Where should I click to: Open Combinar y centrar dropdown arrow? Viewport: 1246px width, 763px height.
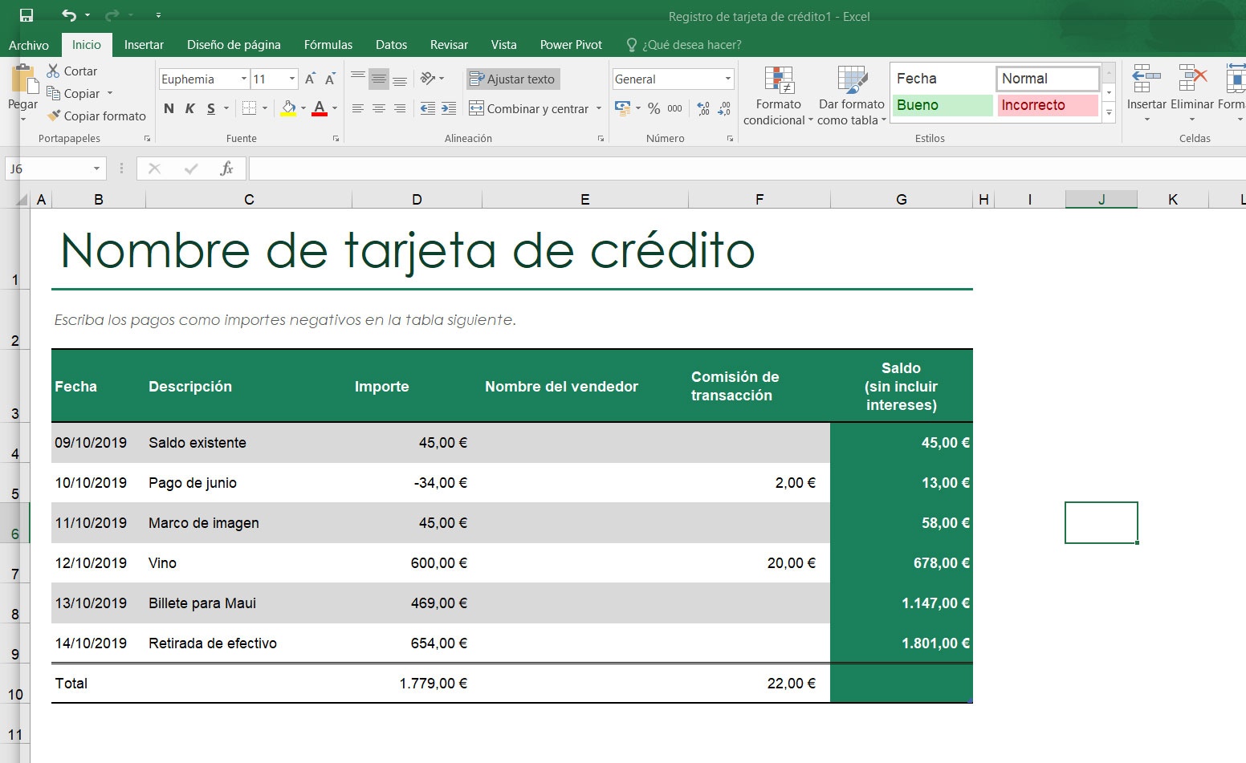[599, 108]
